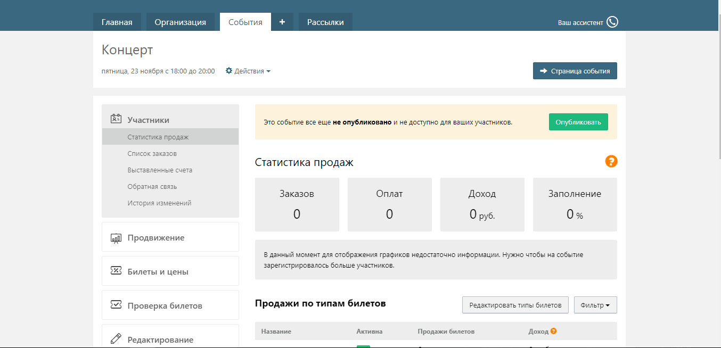Click the Участники section icon
Viewport: 721px width, 348px height.
coord(116,119)
